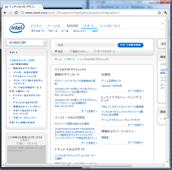Viewport: 172px width, 170px height.
Task: Click the 検索 search input field
Action: tap(85, 45)
